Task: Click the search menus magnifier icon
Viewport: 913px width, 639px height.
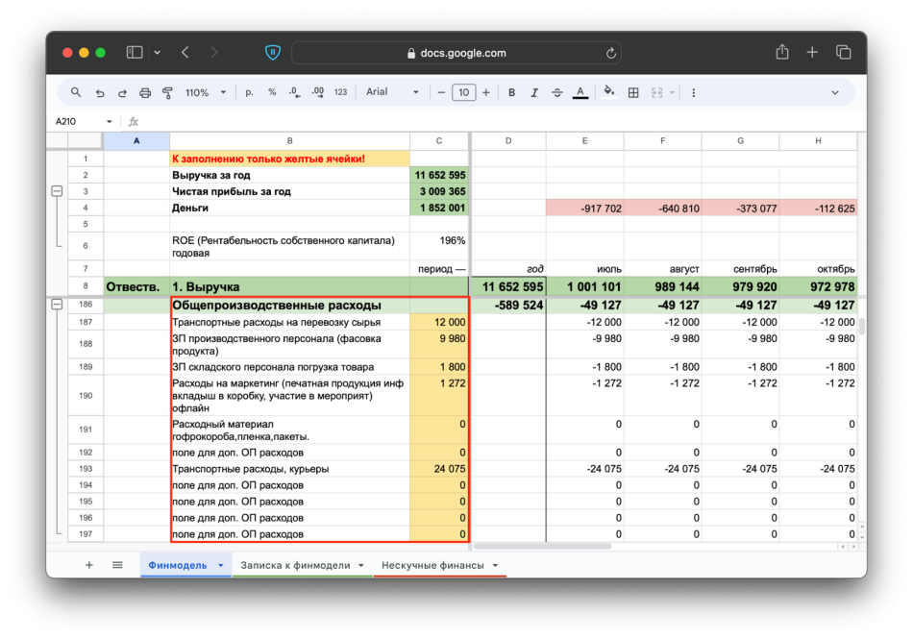Action: (x=76, y=92)
